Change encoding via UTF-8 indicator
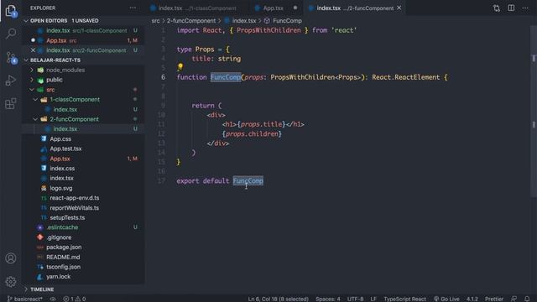537x302 pixels. (355, 299)
